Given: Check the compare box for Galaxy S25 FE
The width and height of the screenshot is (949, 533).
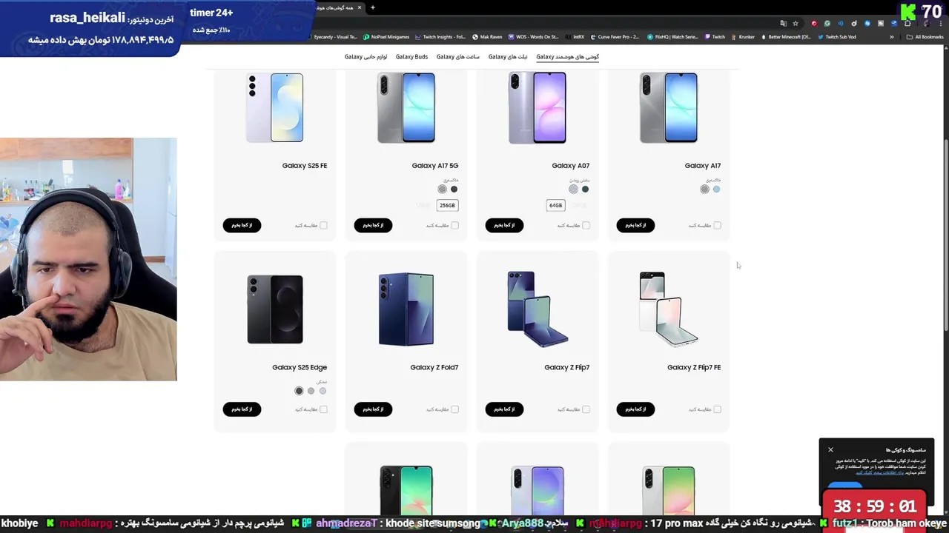Looking at the screenshot, I should tap(323, 225).
